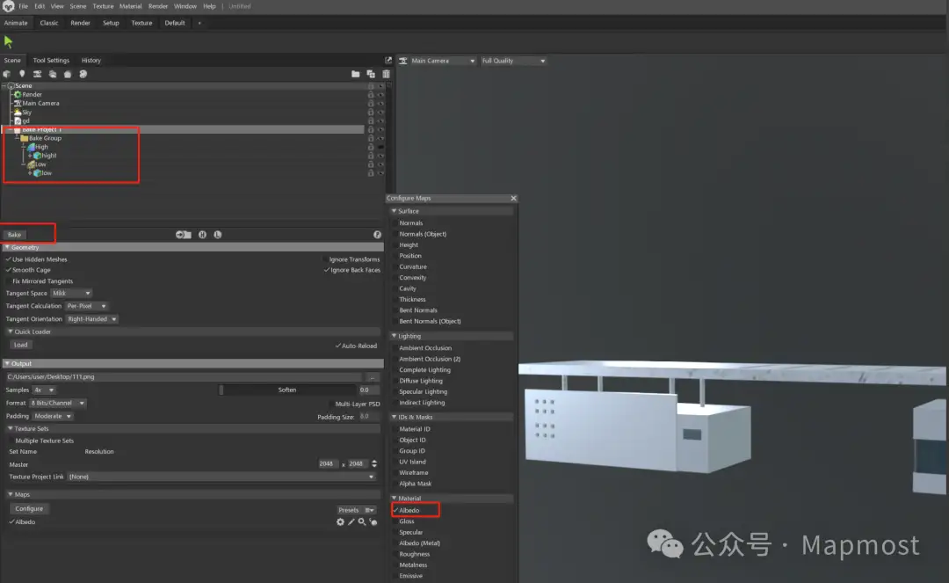Click the magnifier preview icon for Albedo map
This screenshot has width=949, height=583.
[362, 521]
